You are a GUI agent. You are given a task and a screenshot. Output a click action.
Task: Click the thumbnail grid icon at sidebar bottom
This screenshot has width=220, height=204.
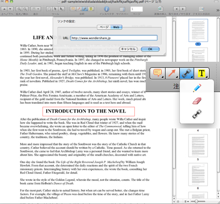[178, 202]
